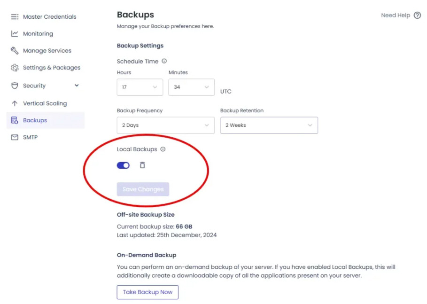Open the Hours dropdown
Viewport: 427px width, 304px height.
coord(140,87)
